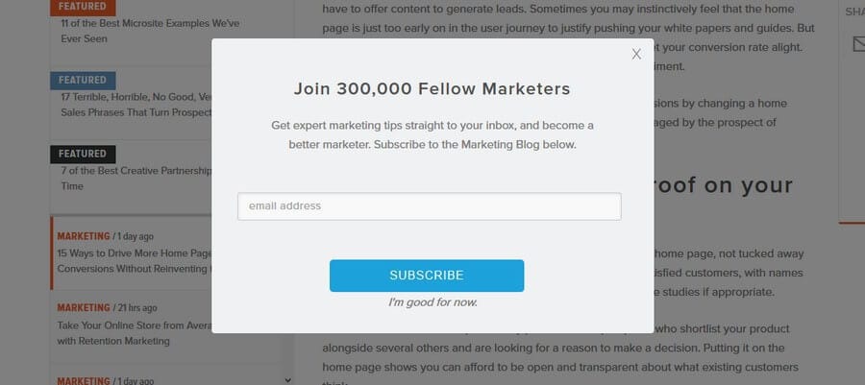Viewport: 865px width, 385px height.
Task: Open "Take Your Online Store" article
Action: 135,333
